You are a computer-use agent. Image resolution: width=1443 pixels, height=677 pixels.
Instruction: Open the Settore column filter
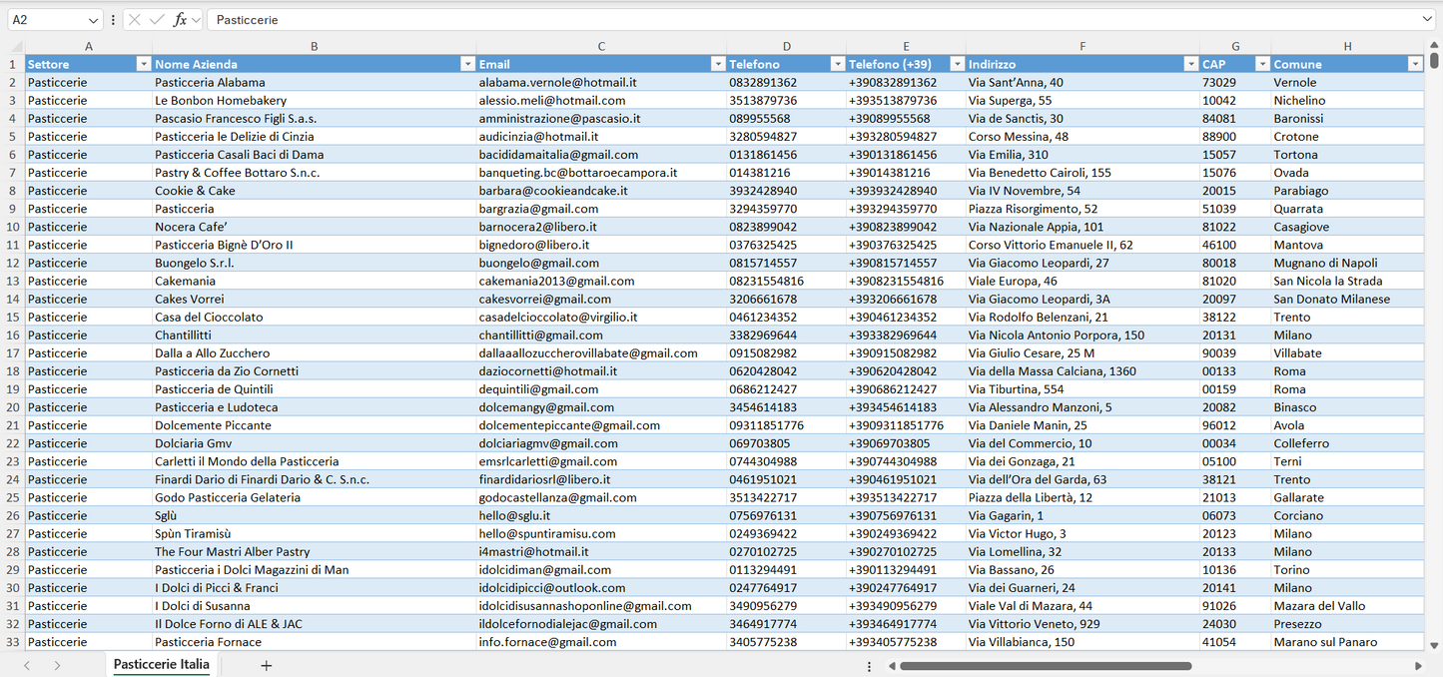143,64
